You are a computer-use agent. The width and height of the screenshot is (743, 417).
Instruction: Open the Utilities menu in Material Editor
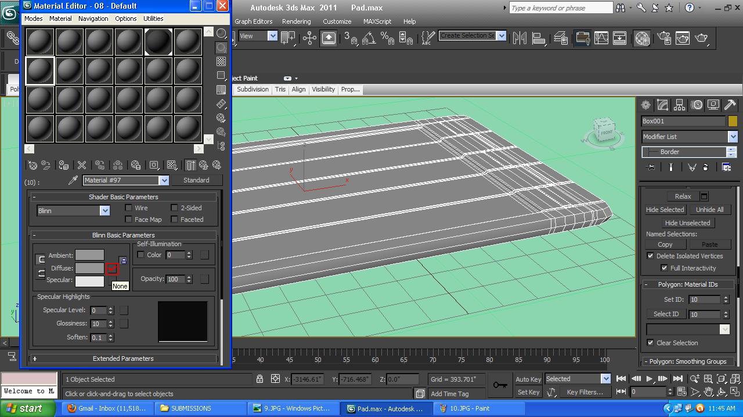pos(153,19)
